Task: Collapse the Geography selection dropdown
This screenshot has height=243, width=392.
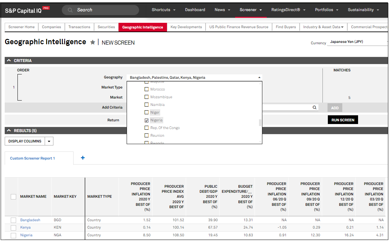Action: point(259,77)
